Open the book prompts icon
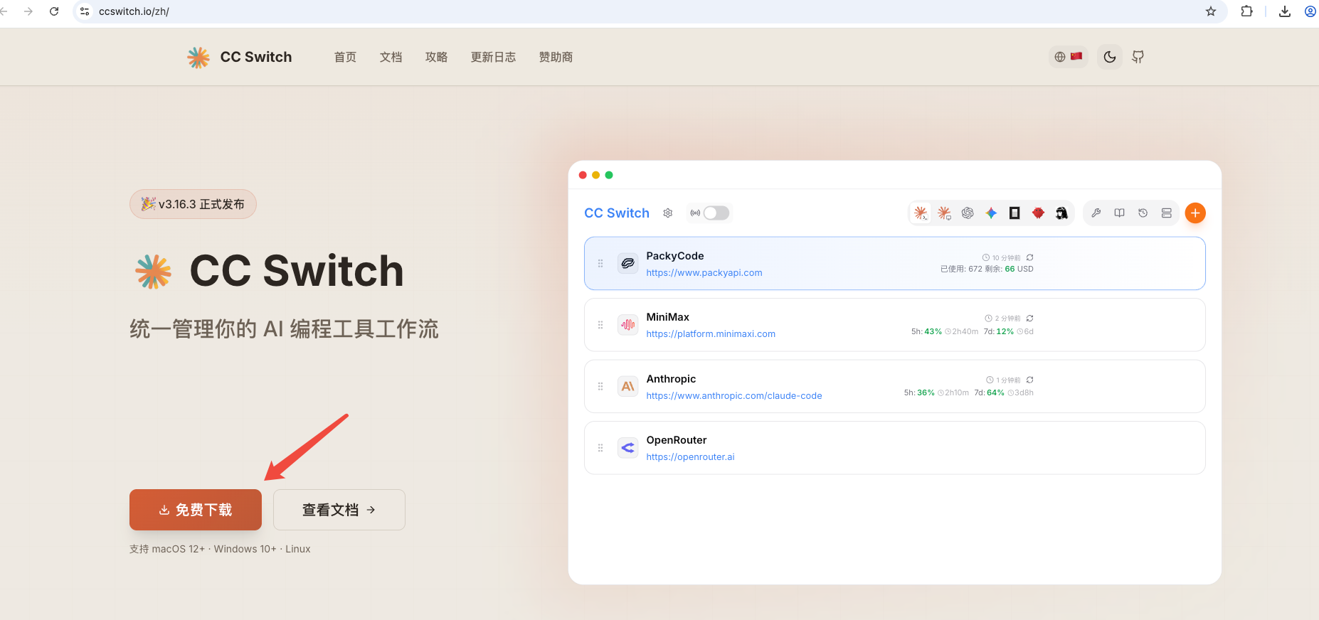1319x620 pixels. tap(1119, 213)
